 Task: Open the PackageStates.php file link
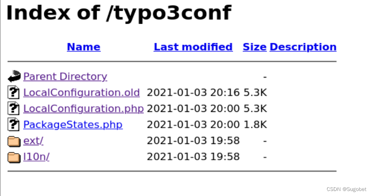73,124
